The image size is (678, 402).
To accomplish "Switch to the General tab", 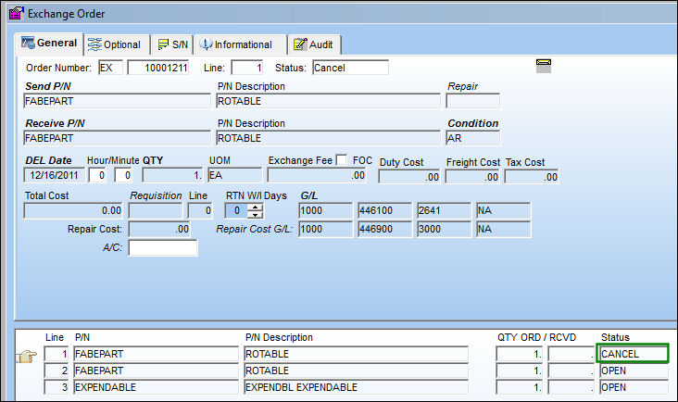I will pyautogui.click(x=50, y=44).
